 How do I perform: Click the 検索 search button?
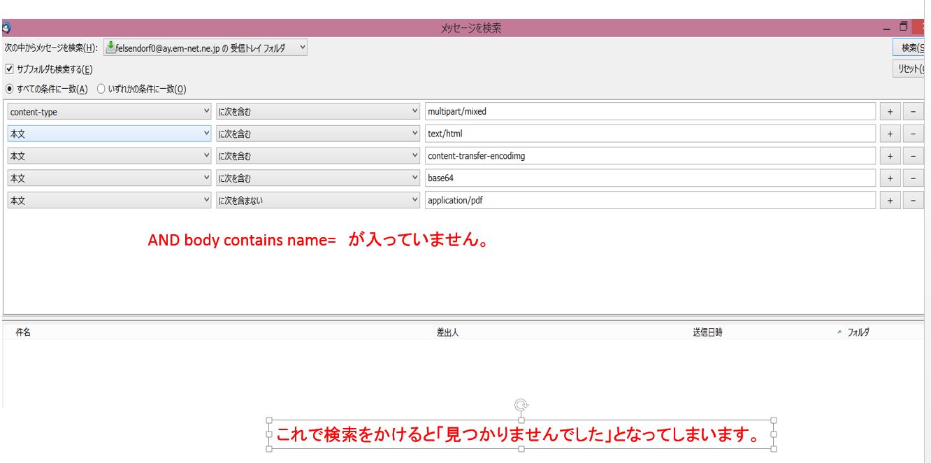coord(909,48)
